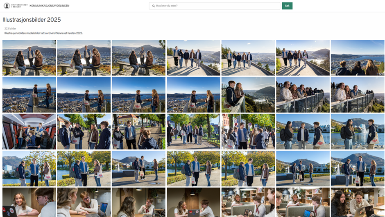
Task: Open close-up photo of couple leaning on railing
Action: tap(248, 95)
